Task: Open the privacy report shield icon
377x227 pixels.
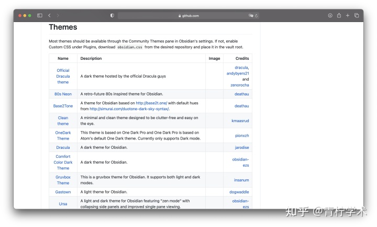Action: coord(112,15)
